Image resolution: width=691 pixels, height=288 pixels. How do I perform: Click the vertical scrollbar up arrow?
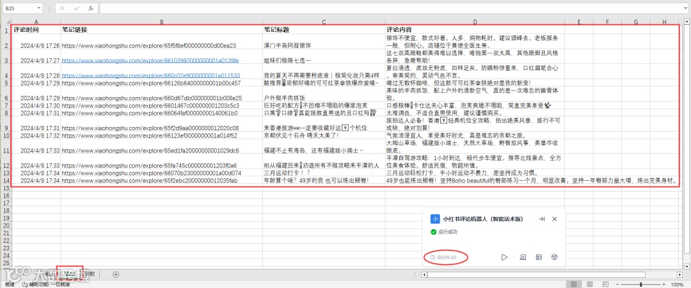[x=687, y=22]
